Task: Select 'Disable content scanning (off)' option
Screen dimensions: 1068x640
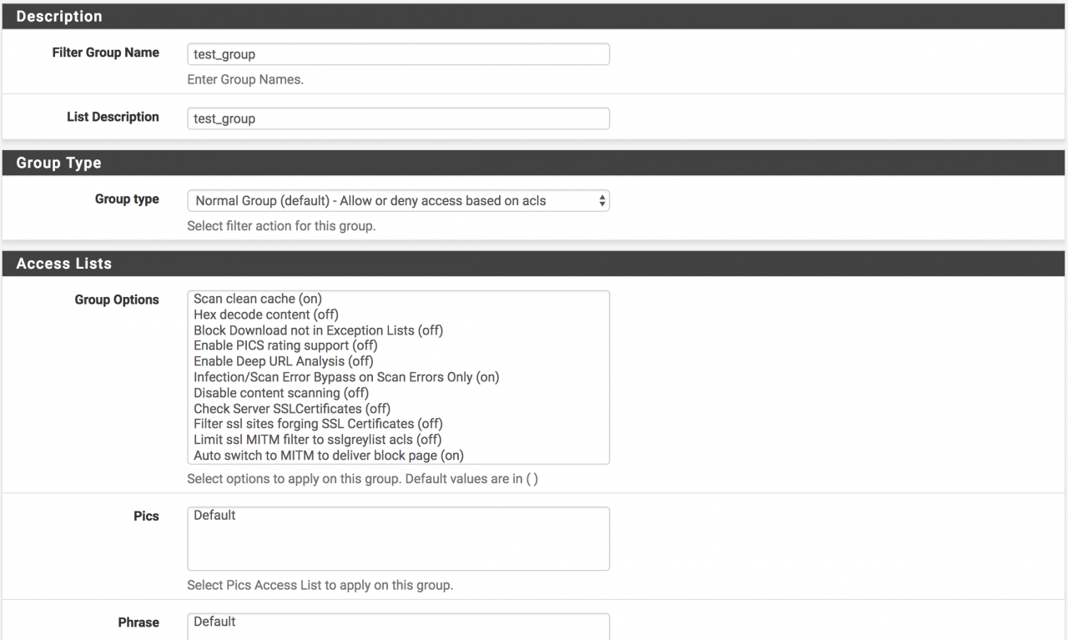Action: tap(281, 393)
